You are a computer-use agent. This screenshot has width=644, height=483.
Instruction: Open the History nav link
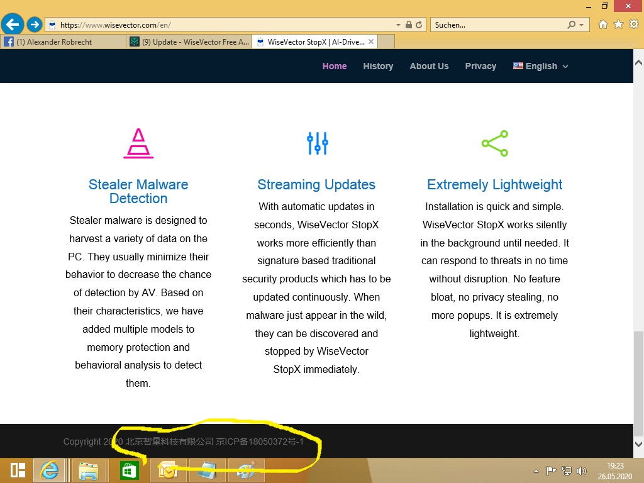point(378,66)
